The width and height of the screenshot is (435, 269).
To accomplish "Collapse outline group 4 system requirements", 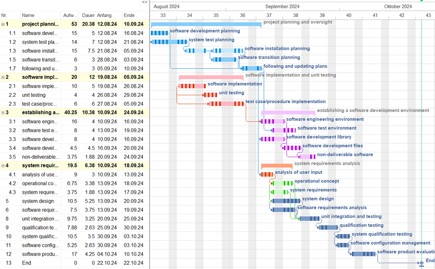I will click(x=3, y=166).
